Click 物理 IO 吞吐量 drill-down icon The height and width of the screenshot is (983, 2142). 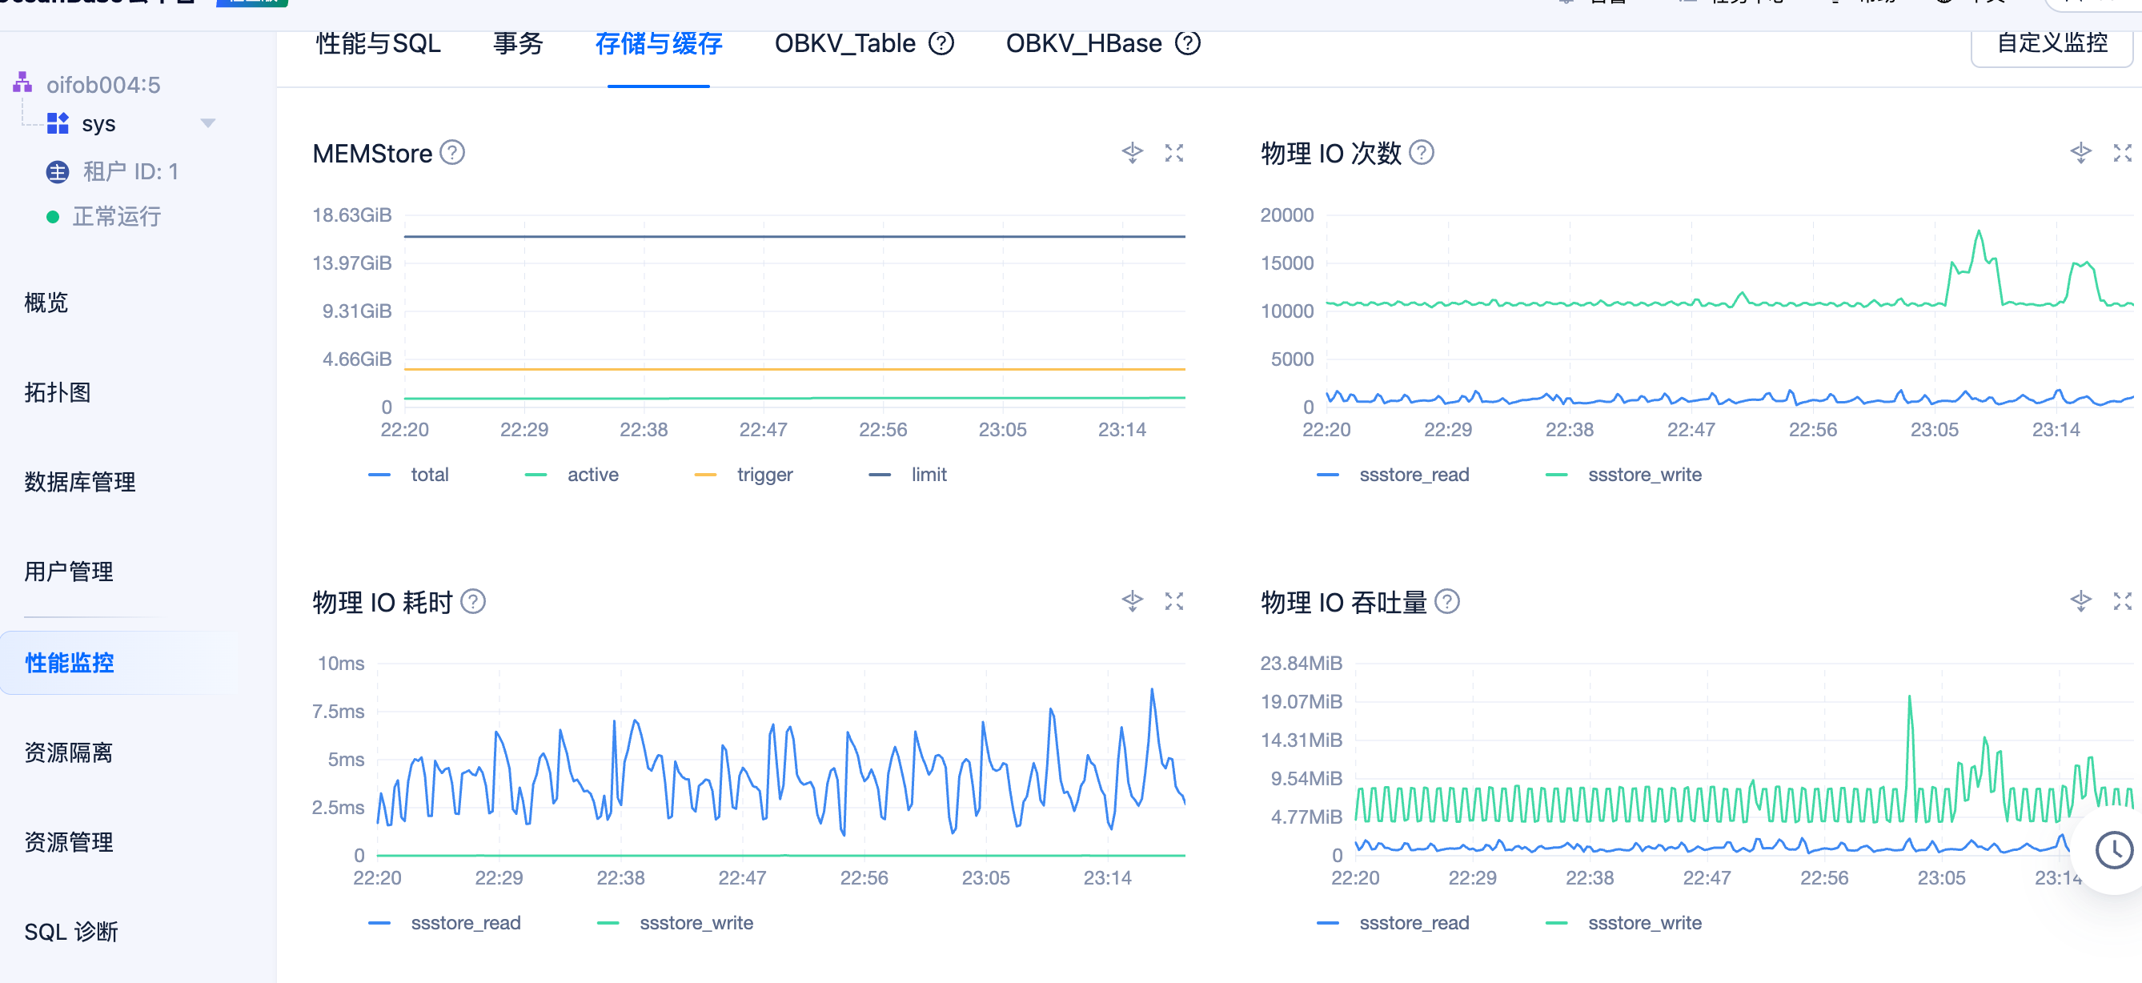(x=2080, y=601)
